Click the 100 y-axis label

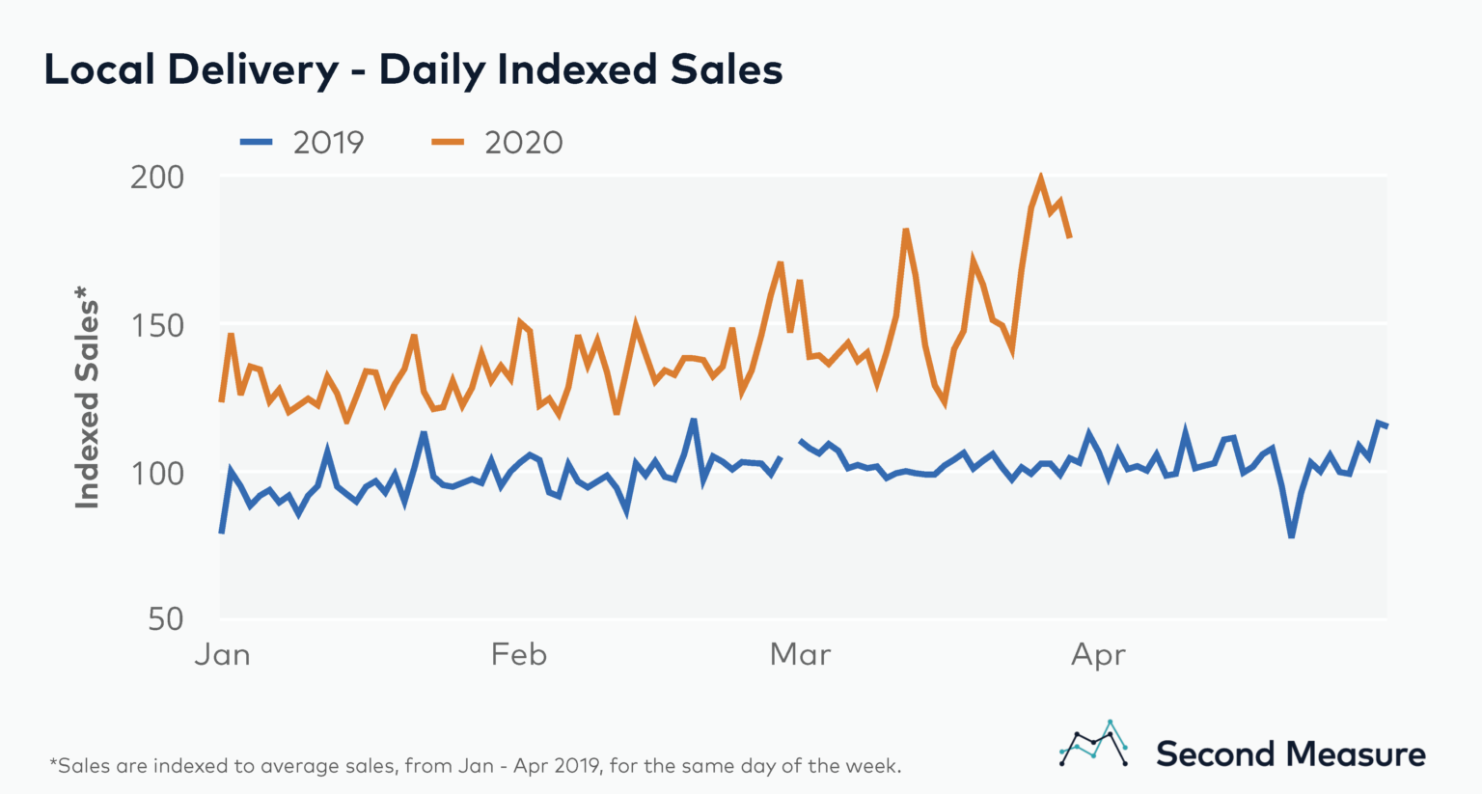[156, 473]
